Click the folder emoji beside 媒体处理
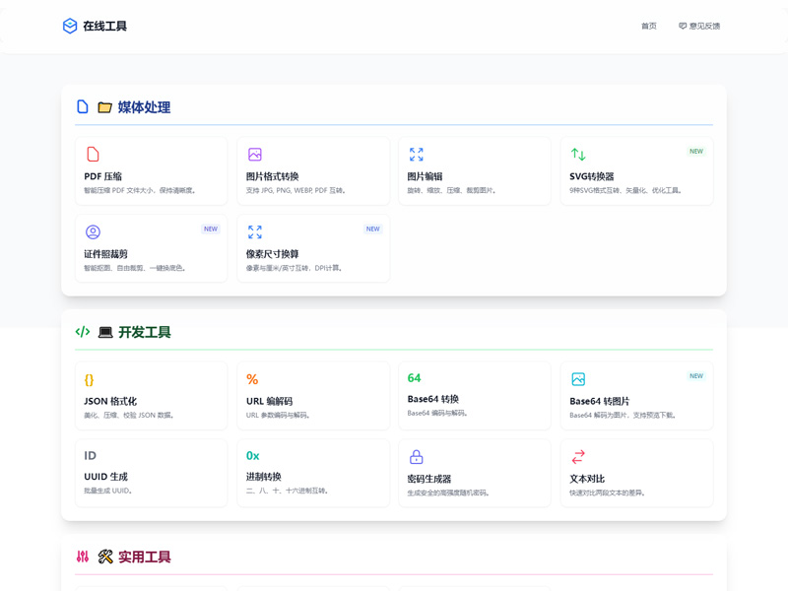This screenshot has height=591, width=788. tap(104, 107)
